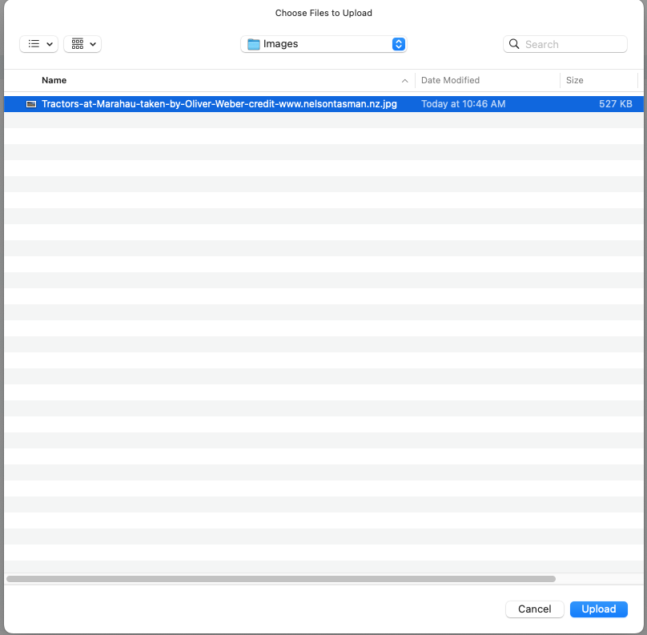Click the 527 KB size cell

tap(615, 104)
